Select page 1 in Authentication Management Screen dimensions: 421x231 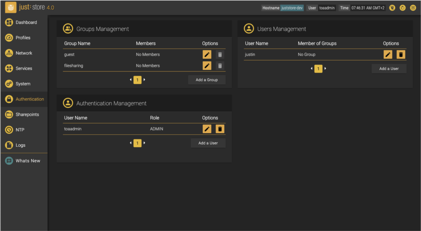tap(137, 143)
